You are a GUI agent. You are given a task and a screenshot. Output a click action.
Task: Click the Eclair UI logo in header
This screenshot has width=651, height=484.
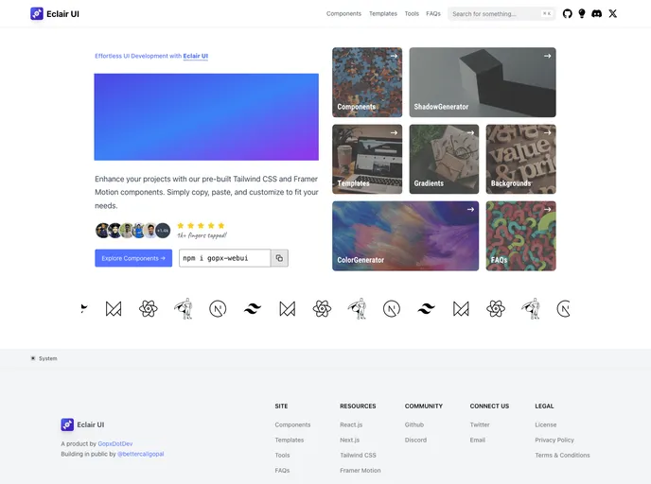(54, 13)
